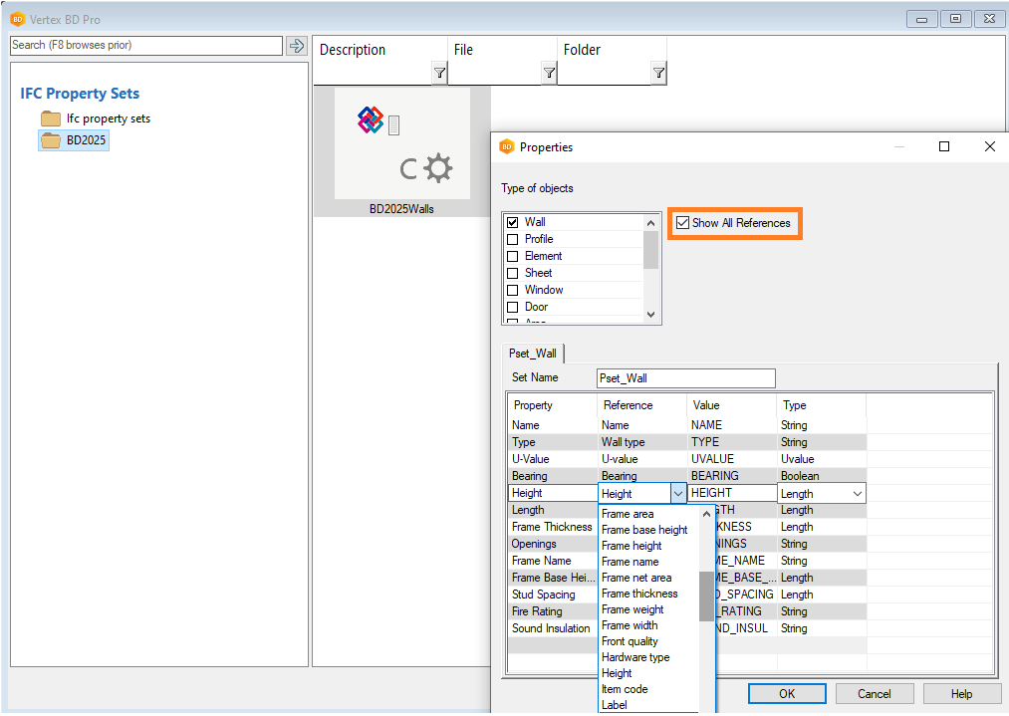Select the Ifc property sets folder icon

51,119
